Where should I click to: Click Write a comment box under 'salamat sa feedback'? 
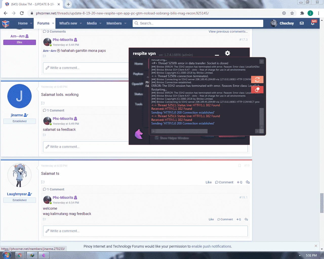[145, 147]
